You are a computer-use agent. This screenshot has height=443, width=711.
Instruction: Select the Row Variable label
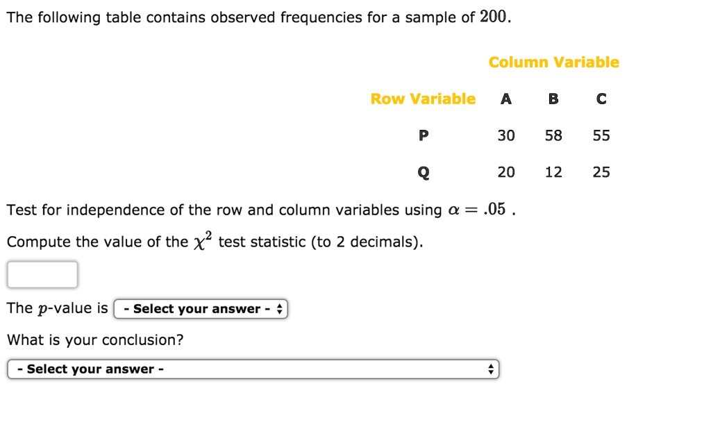423,99
